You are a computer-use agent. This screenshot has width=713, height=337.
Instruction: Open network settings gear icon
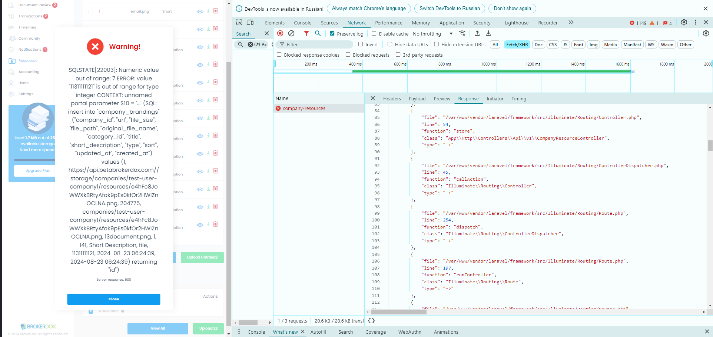click(x=706, y=33)
